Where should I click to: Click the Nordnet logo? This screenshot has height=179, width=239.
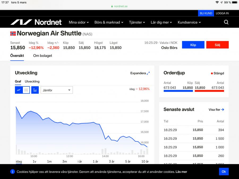coord(36,22)
